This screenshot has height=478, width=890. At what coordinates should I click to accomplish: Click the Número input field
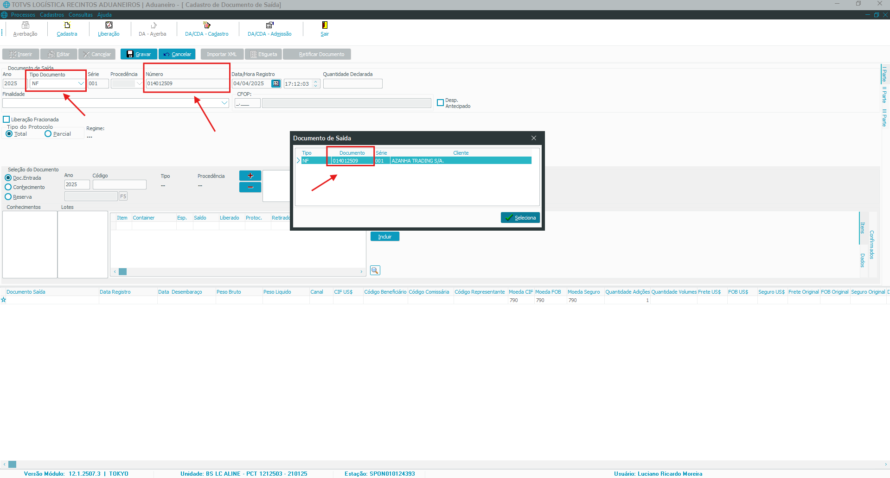[187, 83]
